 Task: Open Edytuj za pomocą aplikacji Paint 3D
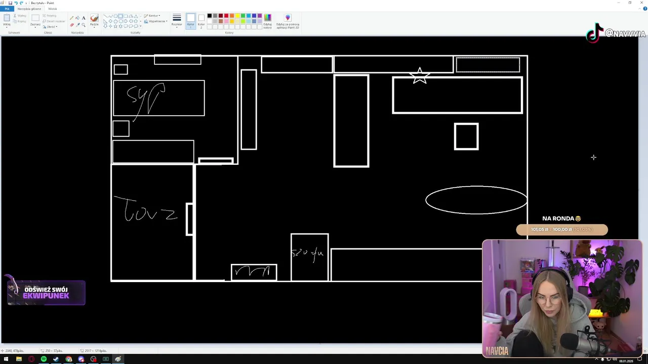(288, 22)
